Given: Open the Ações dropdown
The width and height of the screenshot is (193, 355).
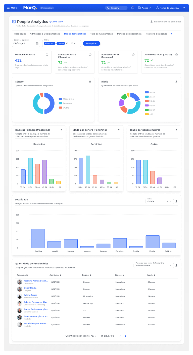Looking at the screenshot, I should coord(144,8).
